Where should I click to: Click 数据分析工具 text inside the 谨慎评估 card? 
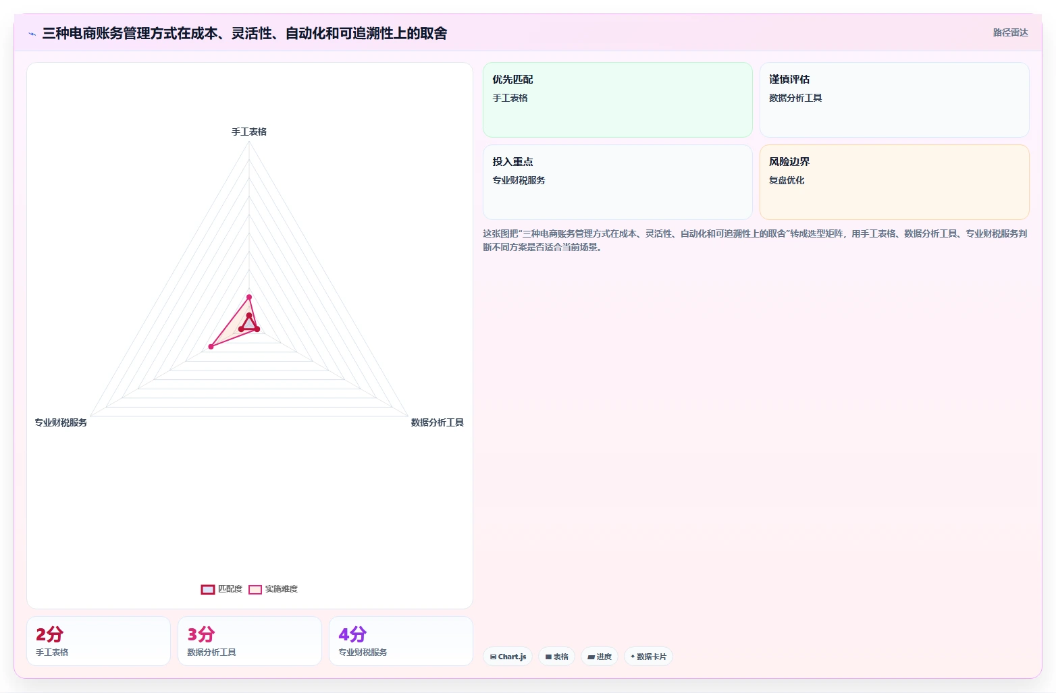click(795, 98)
